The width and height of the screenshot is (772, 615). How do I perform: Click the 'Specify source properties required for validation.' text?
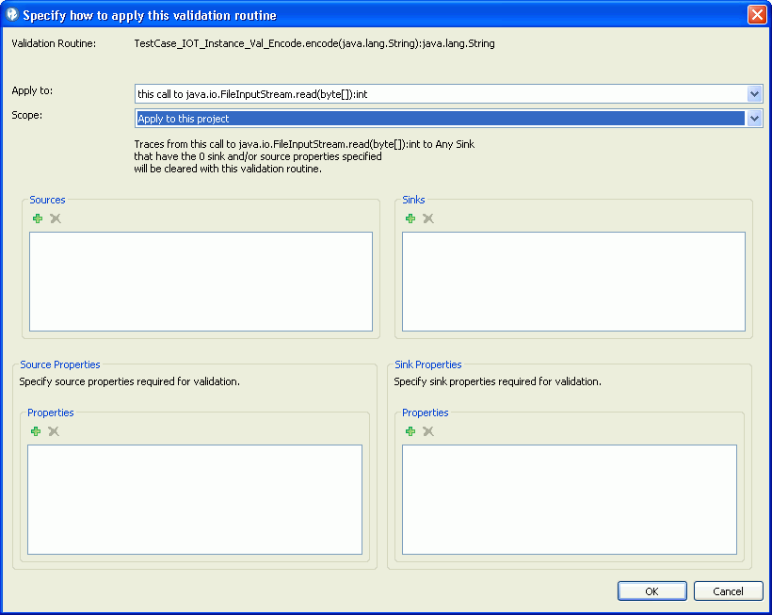[130, 381]
